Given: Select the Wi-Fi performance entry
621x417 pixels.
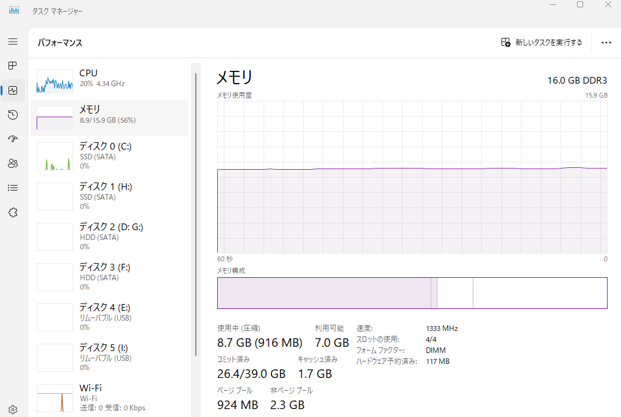Looking at the screenshot, I should [x=109, y=398].
